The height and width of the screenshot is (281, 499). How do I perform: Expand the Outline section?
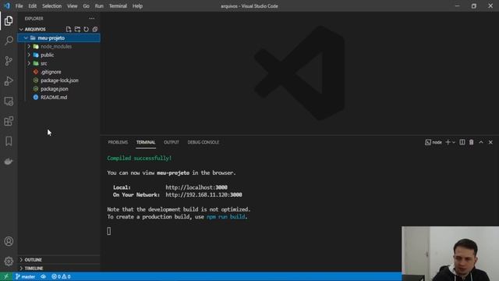click(x=59, y=260)
